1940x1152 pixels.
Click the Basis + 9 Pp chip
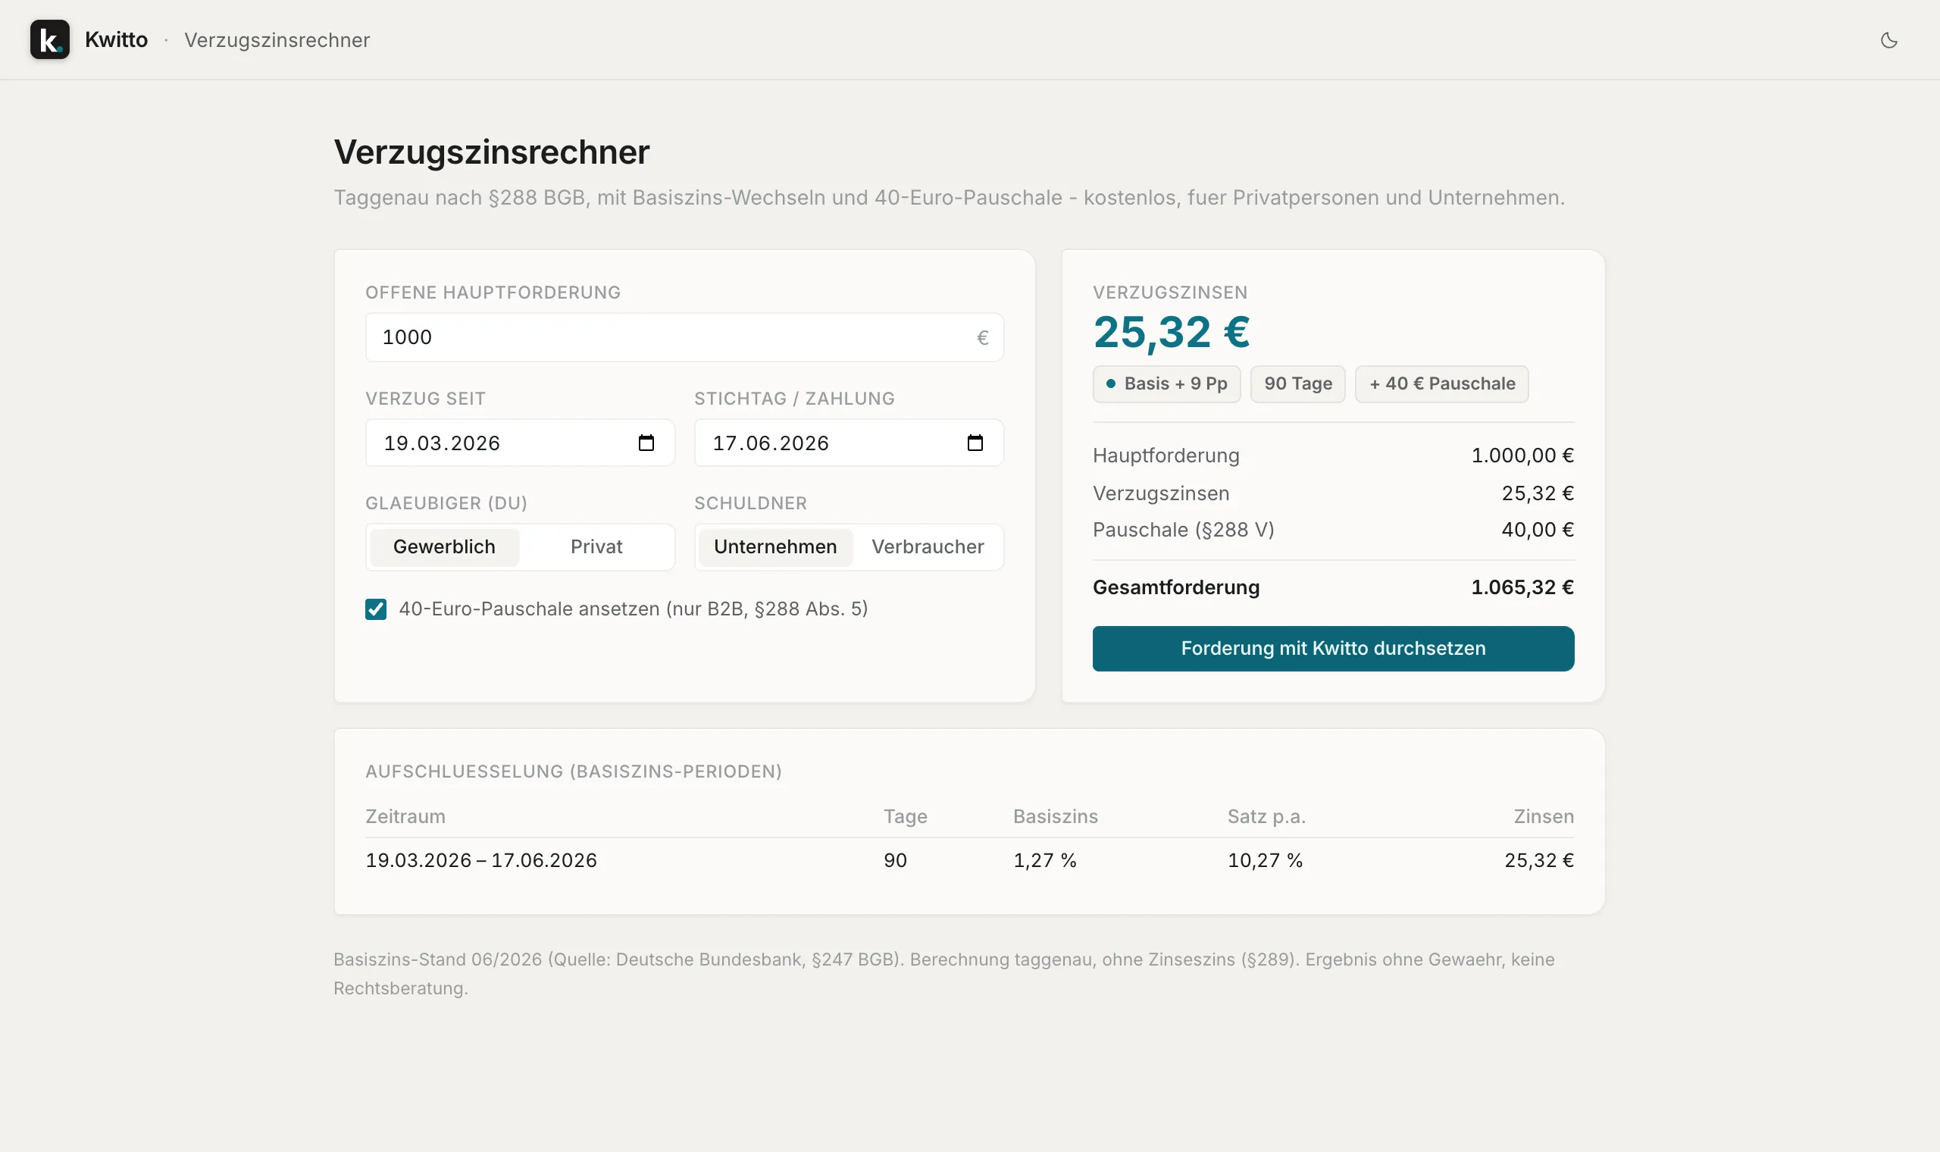tap(1166, 383)
